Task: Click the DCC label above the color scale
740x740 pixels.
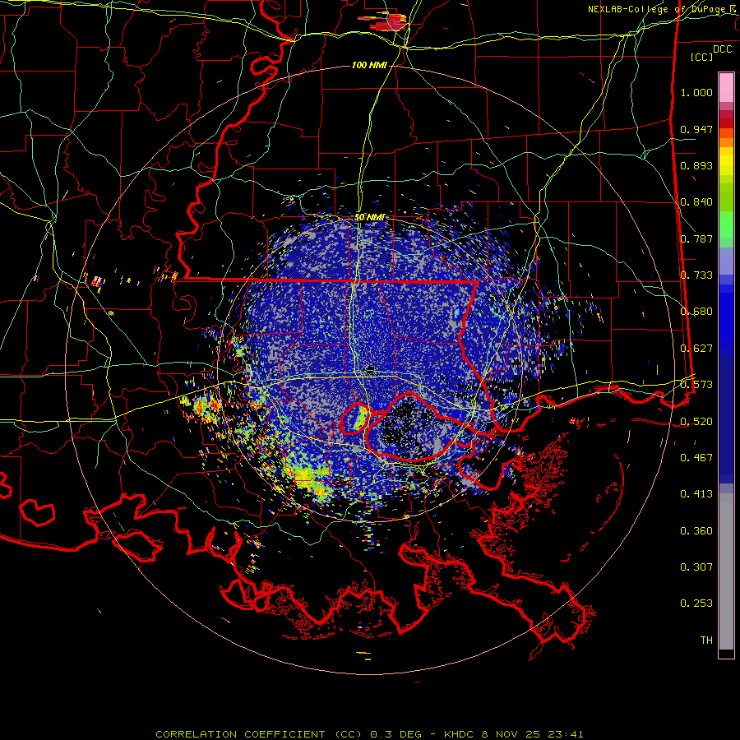Action: click(x=722, y=49)
